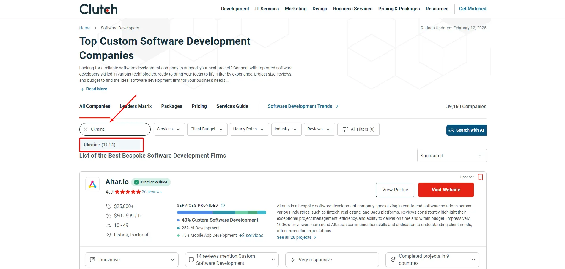Screen dimensions: 565x269
Task: Bookmark the Altar.io listing
Action: point(480,177)
